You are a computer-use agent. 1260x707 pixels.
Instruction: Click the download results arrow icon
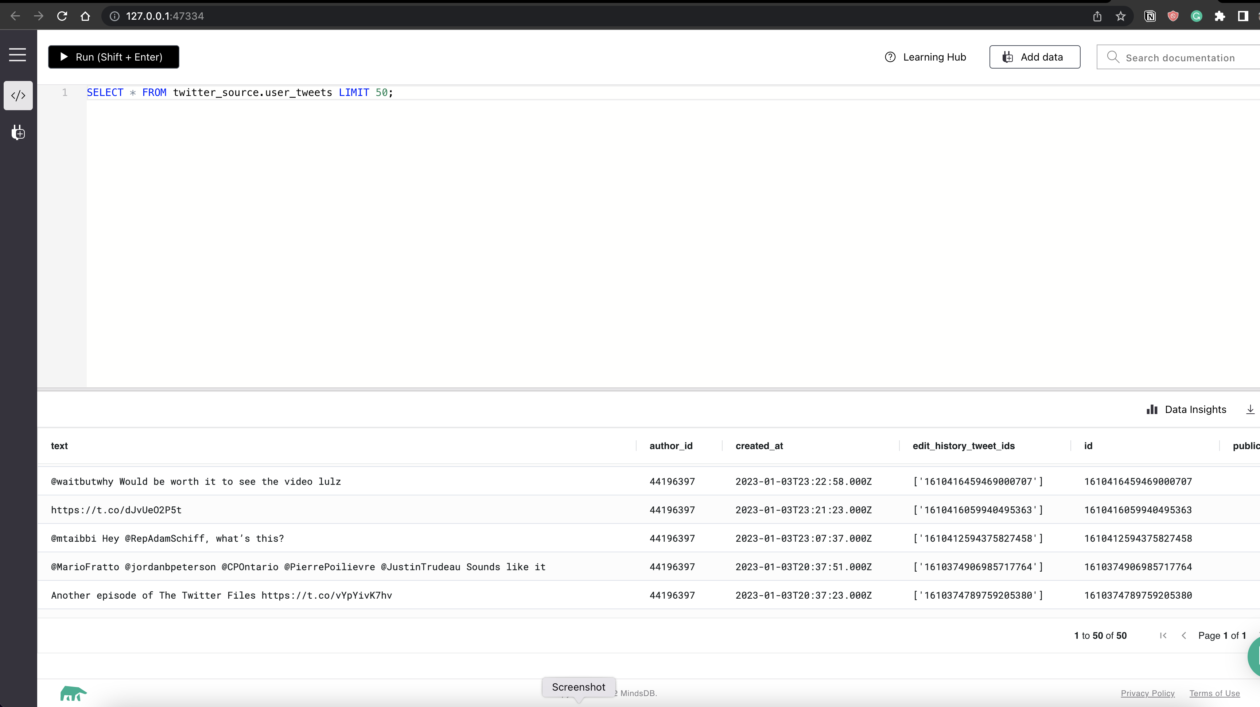[x=1250, y=410]
